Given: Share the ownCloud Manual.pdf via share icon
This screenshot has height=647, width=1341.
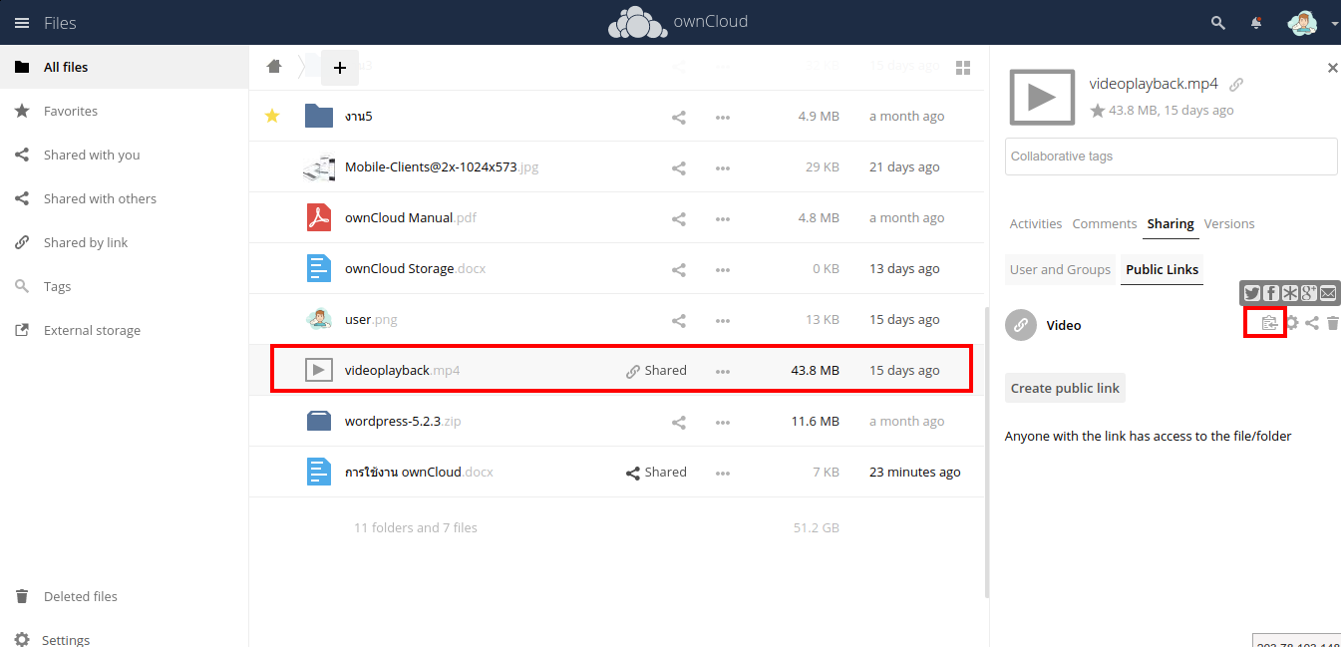Looking at the screenshot, I should point(679,218).
